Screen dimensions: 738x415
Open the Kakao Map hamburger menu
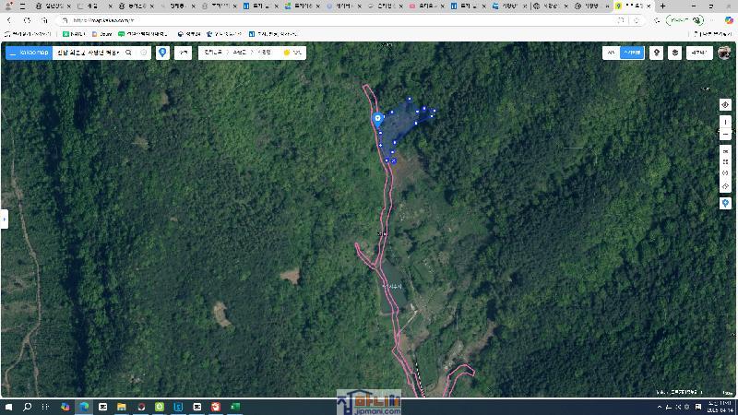point(12,53)
